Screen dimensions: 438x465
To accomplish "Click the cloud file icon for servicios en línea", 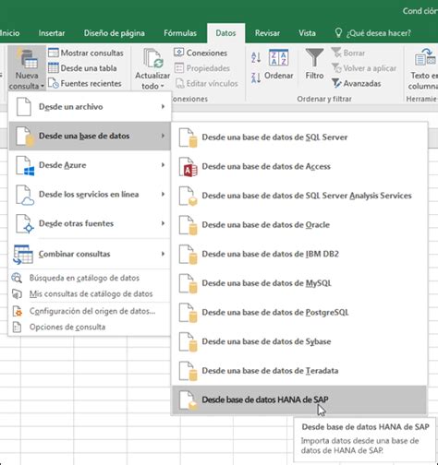I will (25, 195).
